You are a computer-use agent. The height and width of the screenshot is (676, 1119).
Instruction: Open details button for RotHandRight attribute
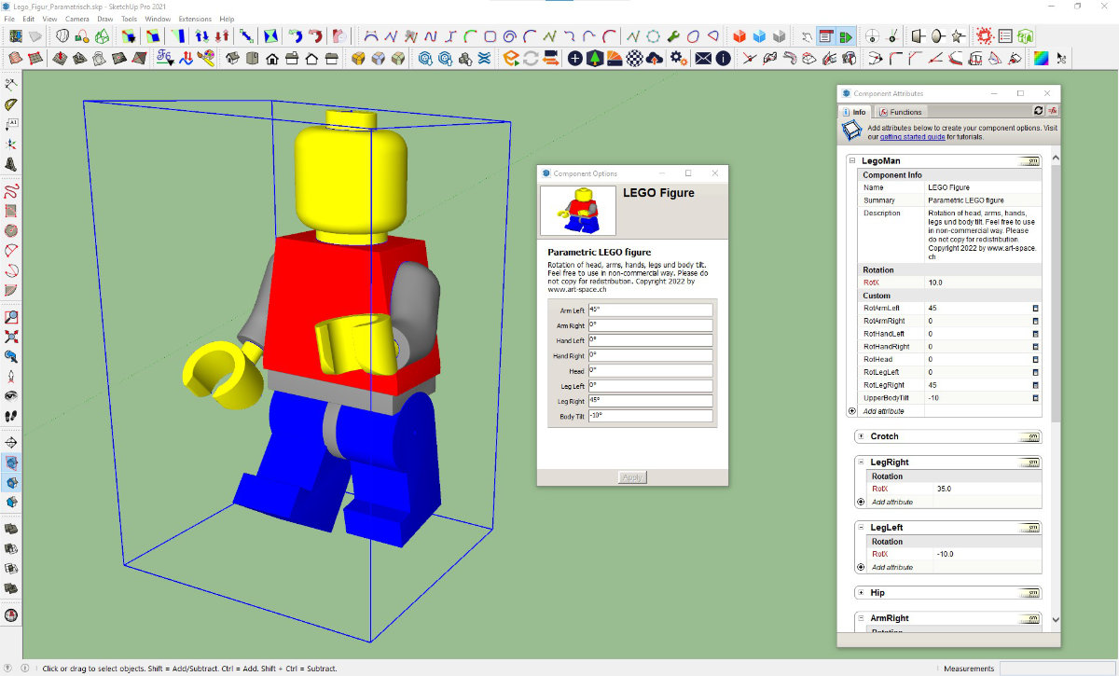pyautogui.click(x=1035, y=347)
